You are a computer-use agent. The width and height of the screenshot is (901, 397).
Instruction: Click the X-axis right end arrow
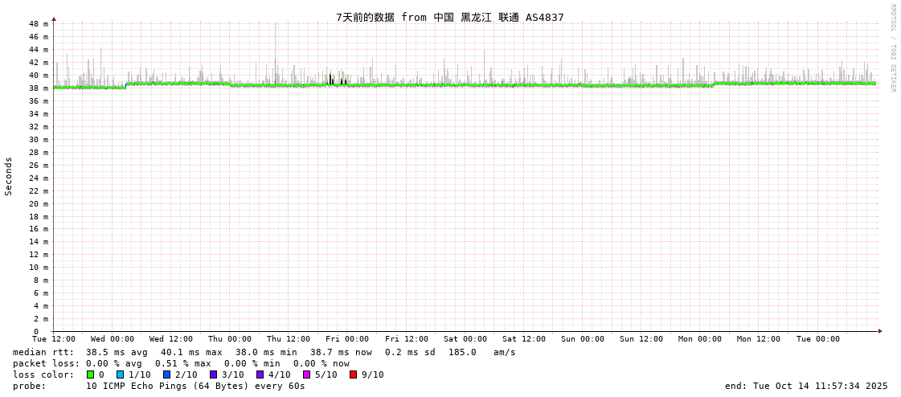(880, 331)
